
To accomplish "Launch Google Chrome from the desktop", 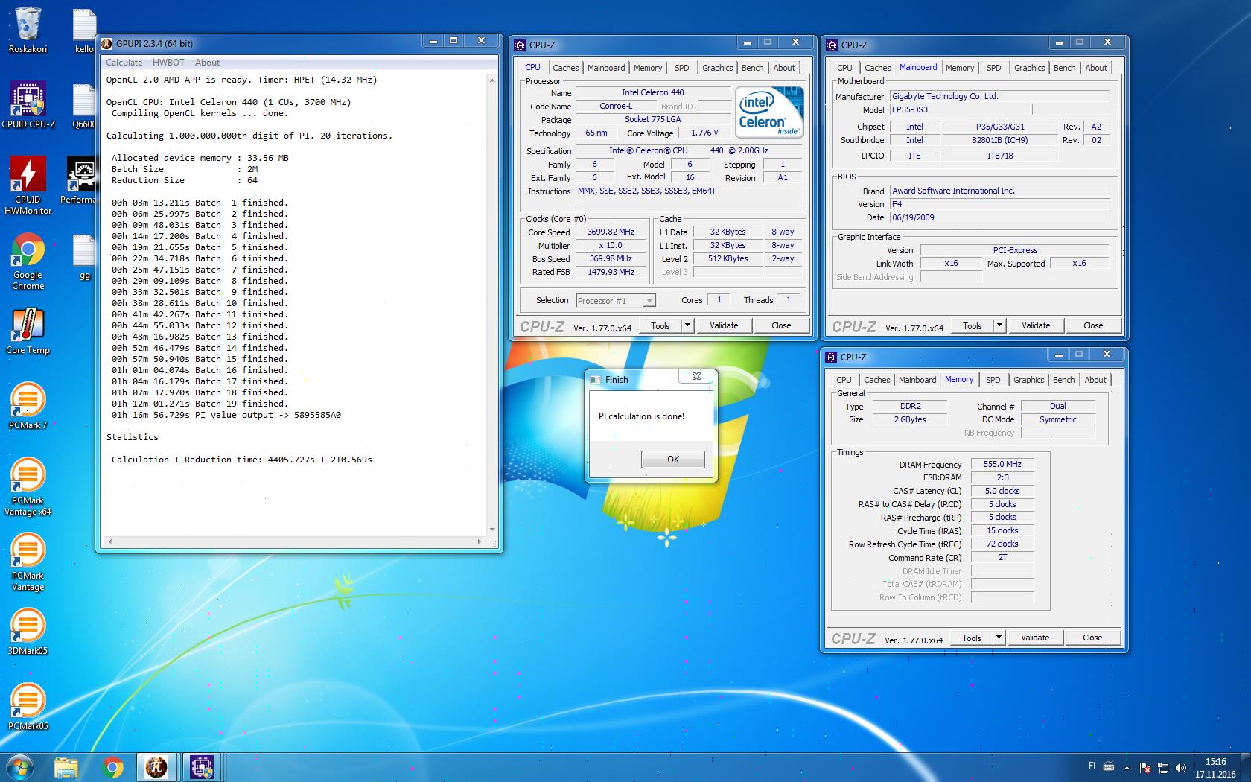I will [x=28, y=261].
